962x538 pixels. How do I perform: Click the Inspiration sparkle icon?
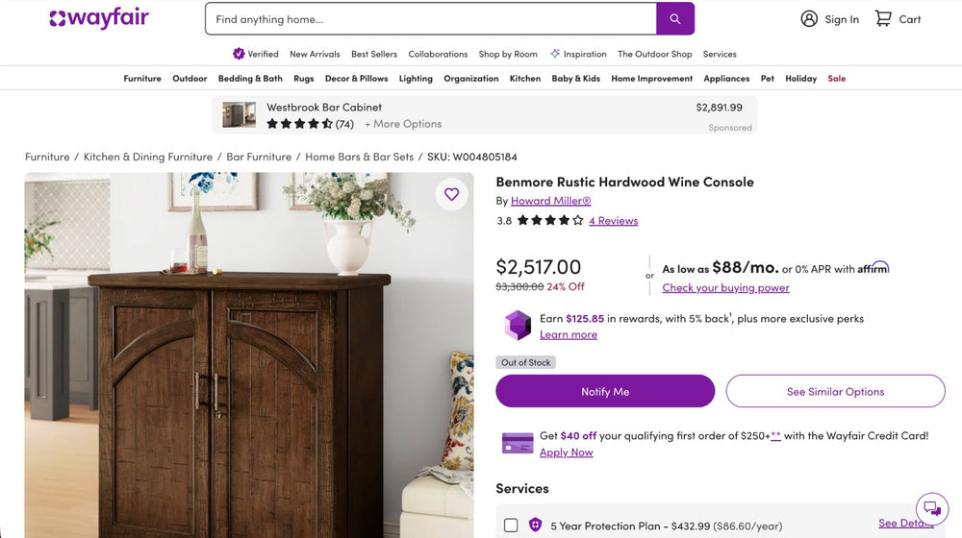click(555, 54)
